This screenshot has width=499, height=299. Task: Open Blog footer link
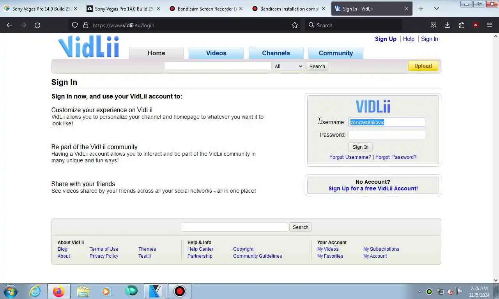coord(62,249)
